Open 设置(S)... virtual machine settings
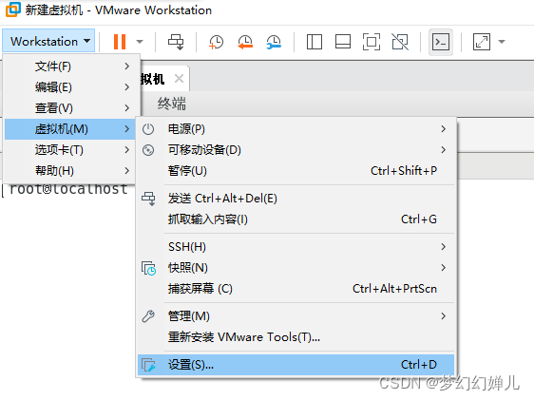 tap(296, 365)
